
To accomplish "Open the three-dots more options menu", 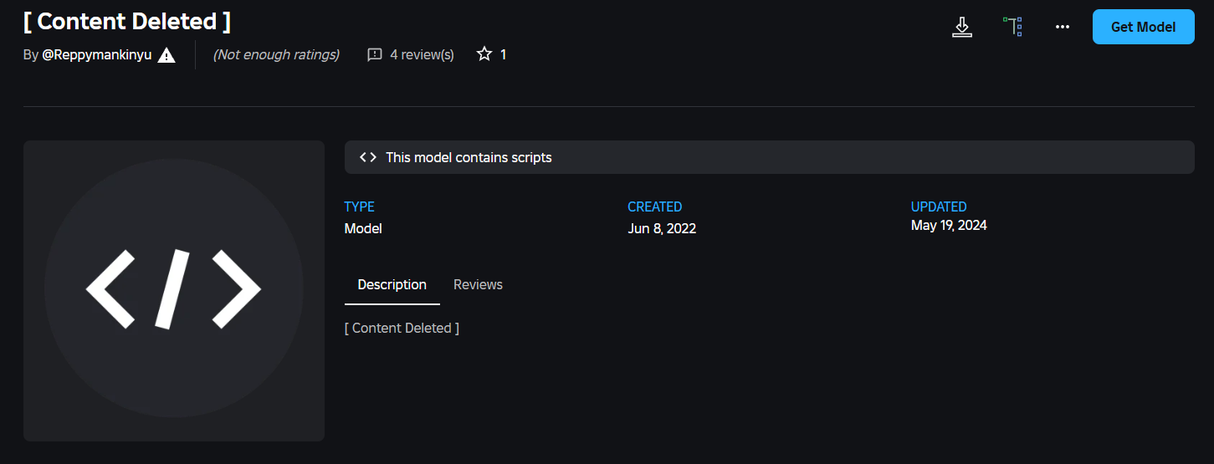I will click(1063, 27).
